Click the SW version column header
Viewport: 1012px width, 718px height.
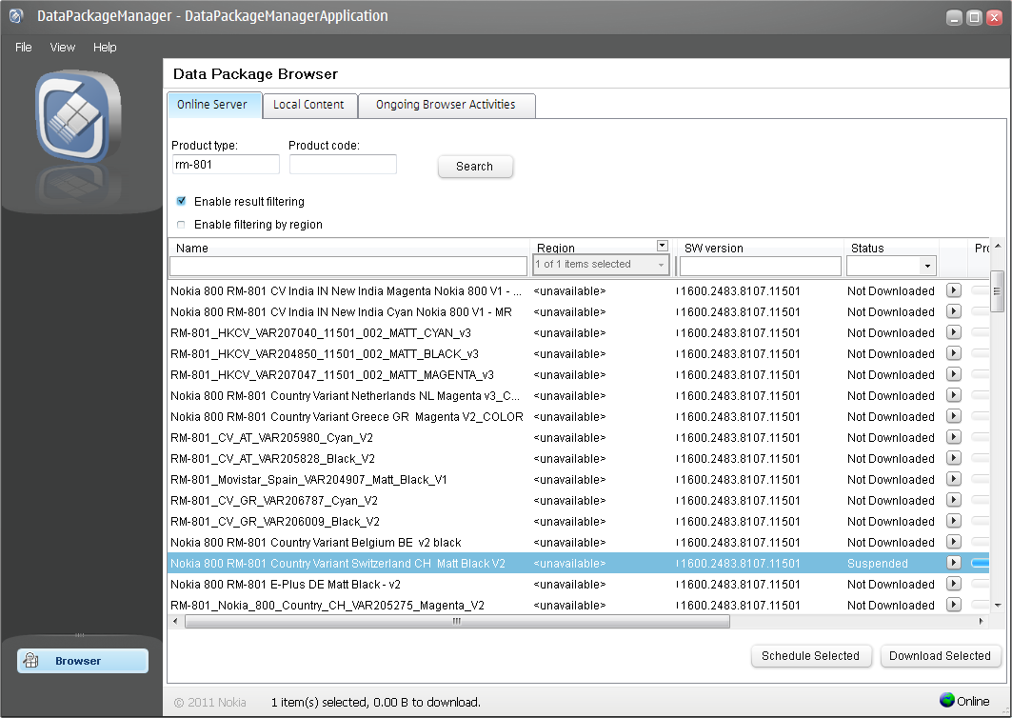(x=760, y=248)
